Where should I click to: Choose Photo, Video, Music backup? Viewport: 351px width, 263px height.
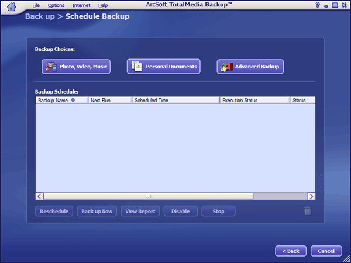coord(76,67)
